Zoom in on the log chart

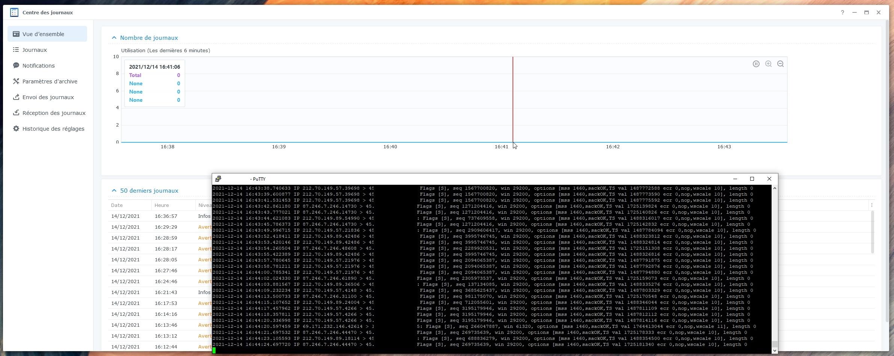click(x=768, y=64)
